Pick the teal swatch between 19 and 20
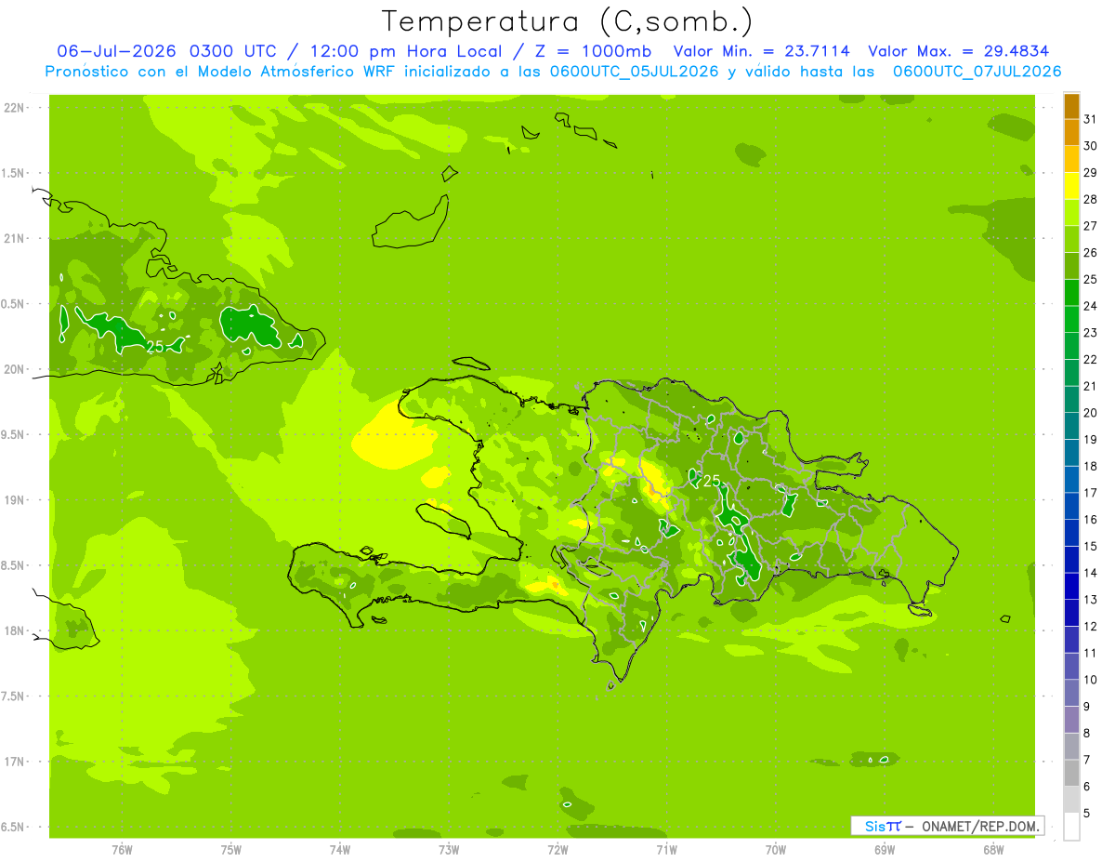1115x862 pixels. click(1071, 426)
